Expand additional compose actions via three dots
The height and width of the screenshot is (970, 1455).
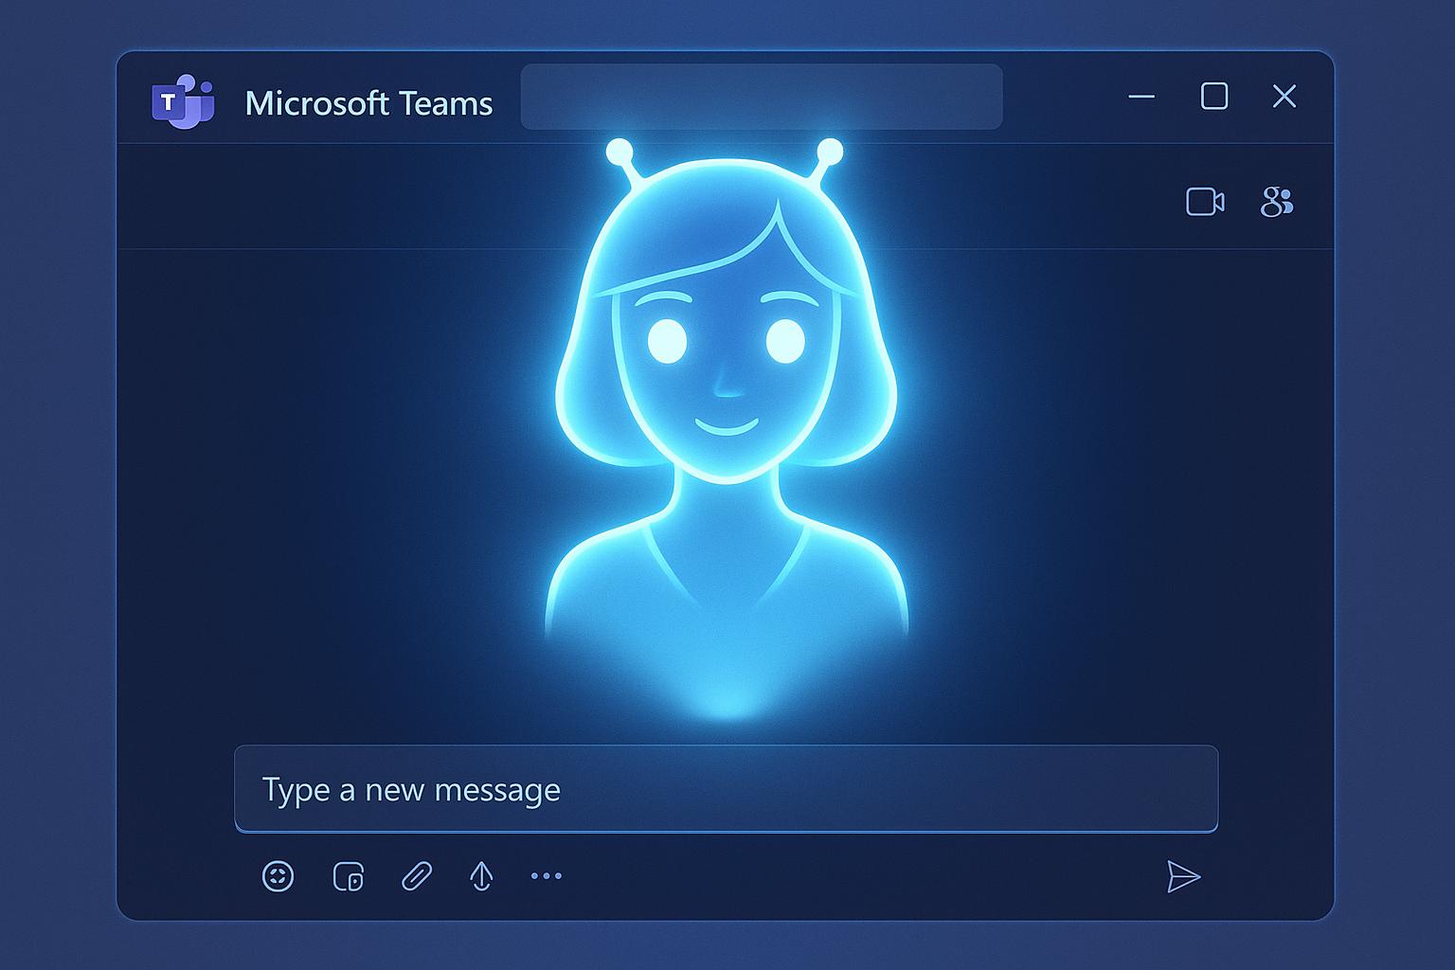coord(545,876)
